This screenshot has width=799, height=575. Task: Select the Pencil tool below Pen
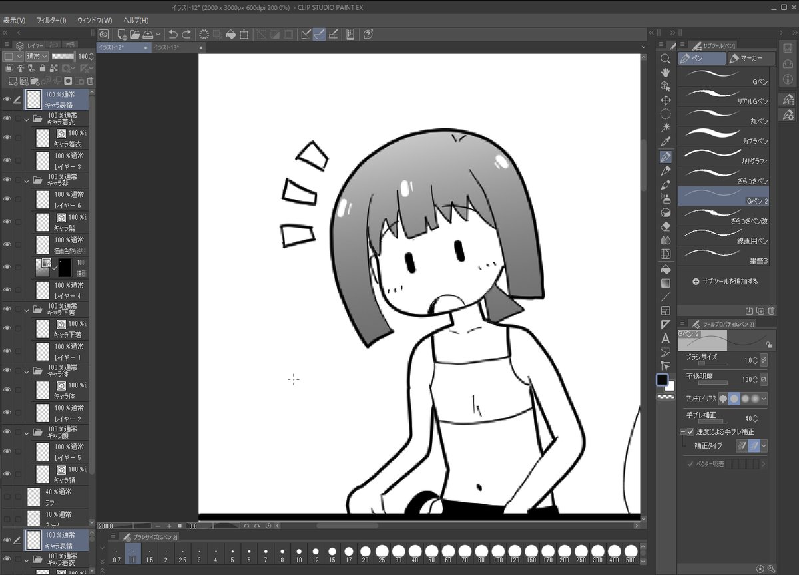point(665,170)
